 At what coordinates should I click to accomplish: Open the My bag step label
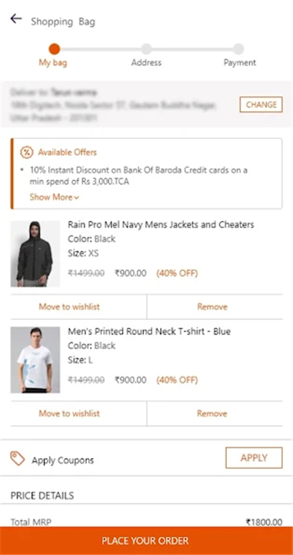53,63
